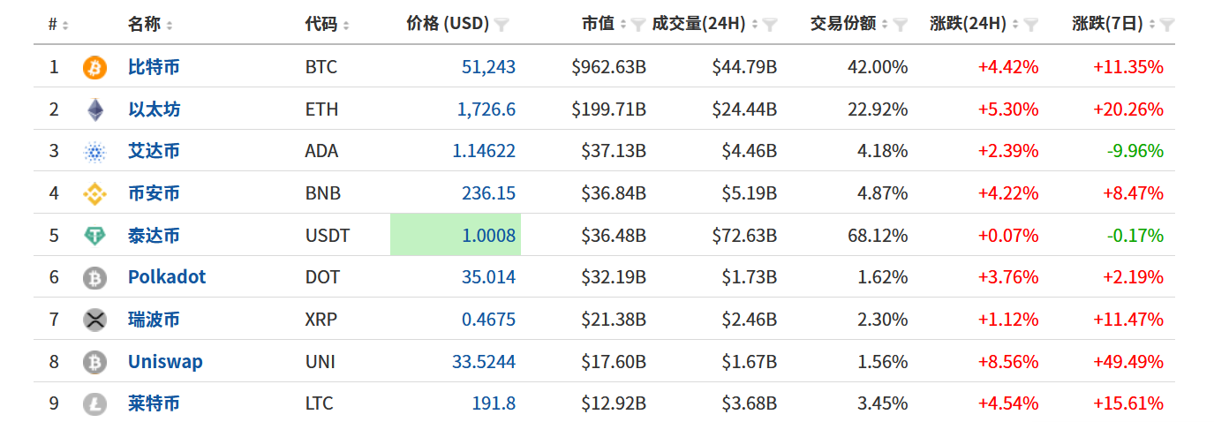Click the 名称 column header
The image size is (1214, 422).
click(x=145, y=24)
